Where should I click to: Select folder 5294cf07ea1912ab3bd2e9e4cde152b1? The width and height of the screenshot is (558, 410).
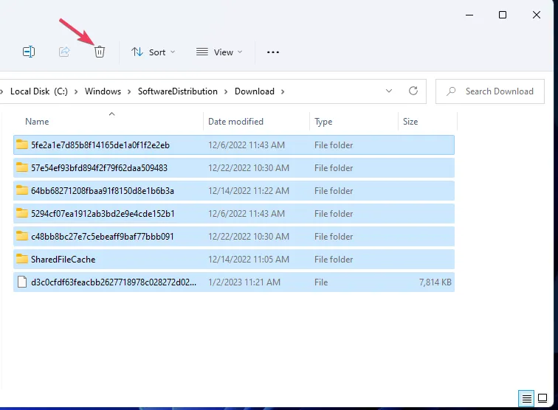[x=234, y=213]
